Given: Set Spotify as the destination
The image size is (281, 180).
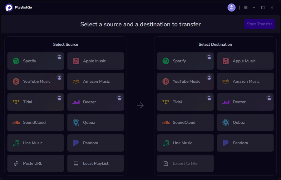Looking at the screenshot, I should point(185,61).
